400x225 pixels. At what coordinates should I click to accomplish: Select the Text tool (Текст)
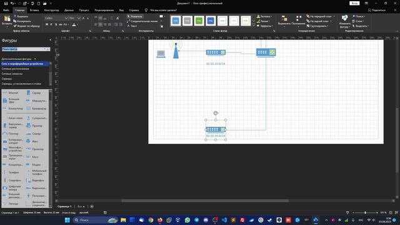132,26
